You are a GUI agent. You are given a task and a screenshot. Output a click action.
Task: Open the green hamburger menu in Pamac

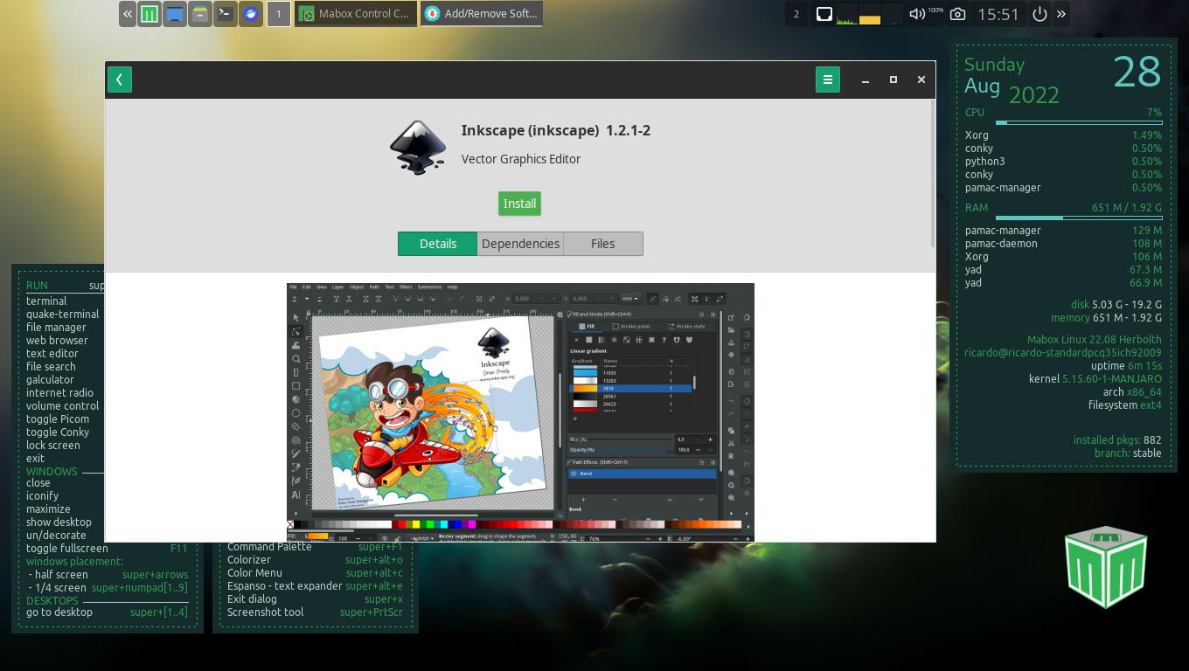click(x=827, y=80)
